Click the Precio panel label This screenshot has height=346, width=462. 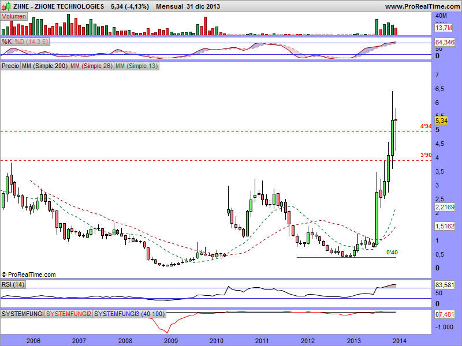tap(10, 66)
